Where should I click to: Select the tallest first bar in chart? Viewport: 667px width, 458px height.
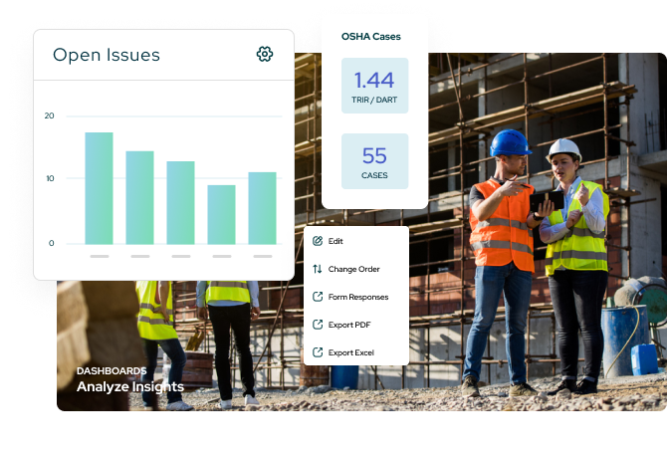(99, 188)
